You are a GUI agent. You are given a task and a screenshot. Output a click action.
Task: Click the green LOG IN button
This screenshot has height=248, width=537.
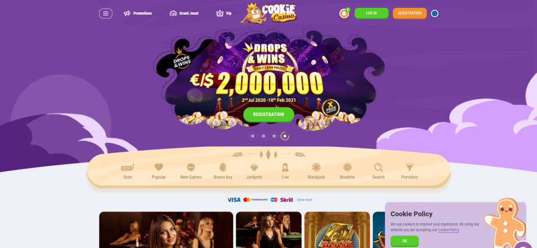tap(372, 13)
